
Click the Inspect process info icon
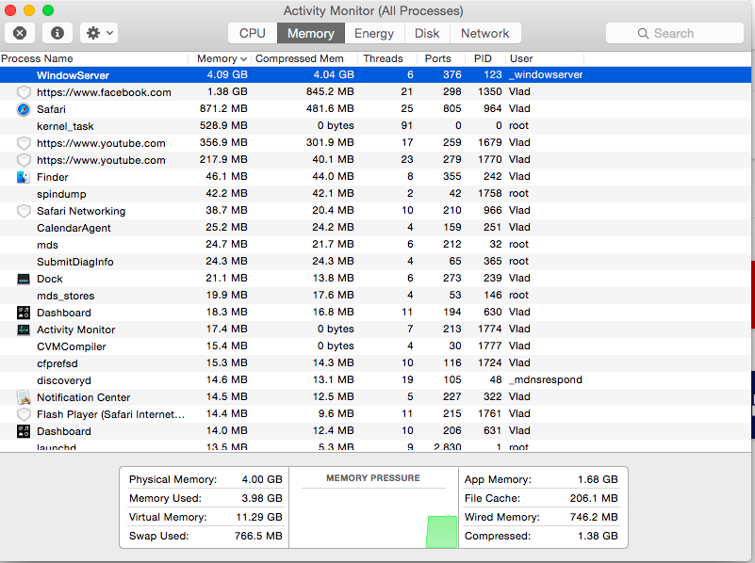[57, 33]
